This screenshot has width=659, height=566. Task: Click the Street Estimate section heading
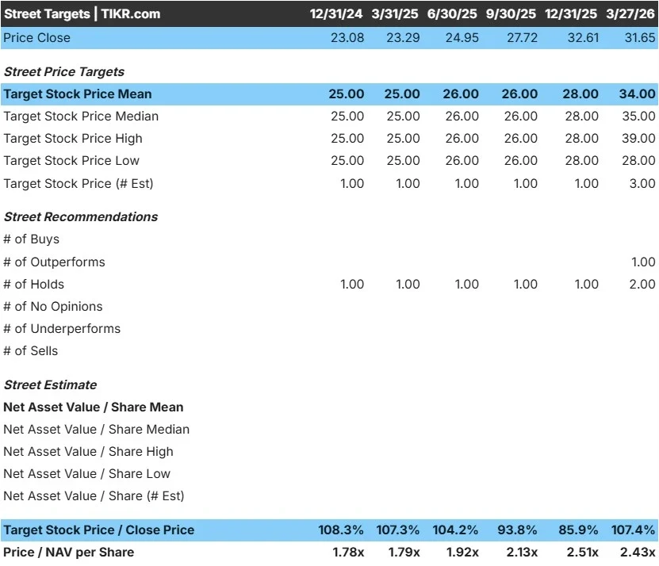[50, 385]
